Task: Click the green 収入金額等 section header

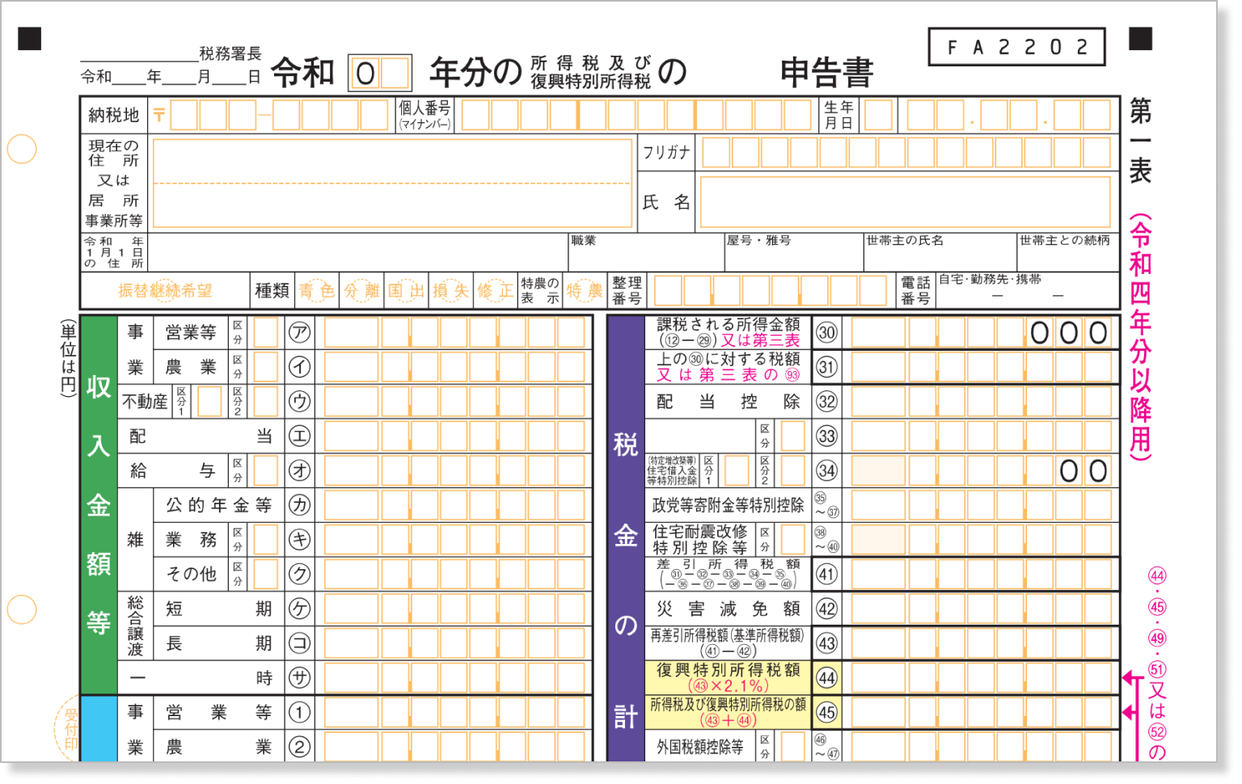Action: [99, 505]
